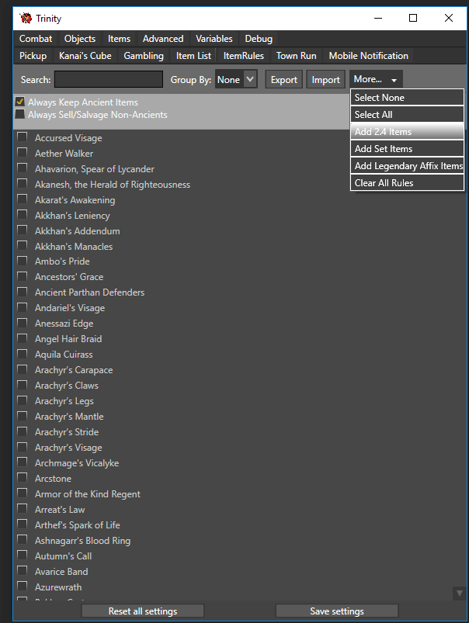Collapse the More... dropdown button

coord(376,79)
